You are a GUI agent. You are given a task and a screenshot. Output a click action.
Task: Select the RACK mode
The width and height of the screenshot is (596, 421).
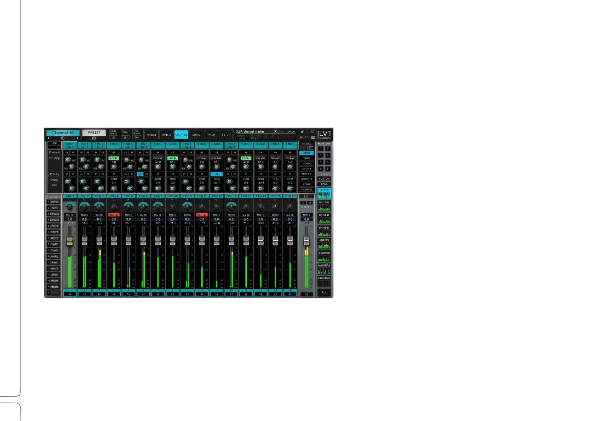(x=306, y=158)
